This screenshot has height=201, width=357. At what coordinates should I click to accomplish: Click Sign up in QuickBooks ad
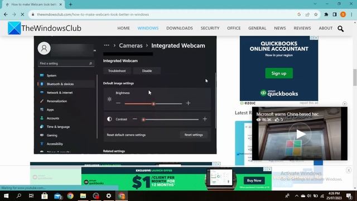[x=279, y=73]
